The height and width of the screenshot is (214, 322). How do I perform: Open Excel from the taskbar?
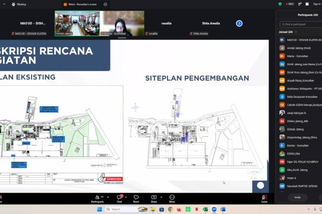pyautogui.click(x=206, y=209)
